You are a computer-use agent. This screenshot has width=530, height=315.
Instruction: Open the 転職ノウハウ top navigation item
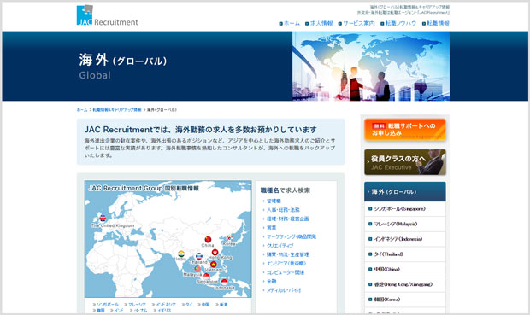click(x=401, y=23)
